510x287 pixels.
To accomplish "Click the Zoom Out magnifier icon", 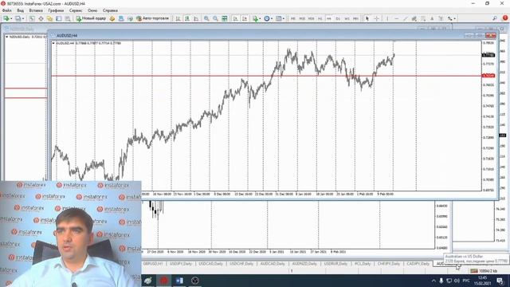I will (215, 18).
